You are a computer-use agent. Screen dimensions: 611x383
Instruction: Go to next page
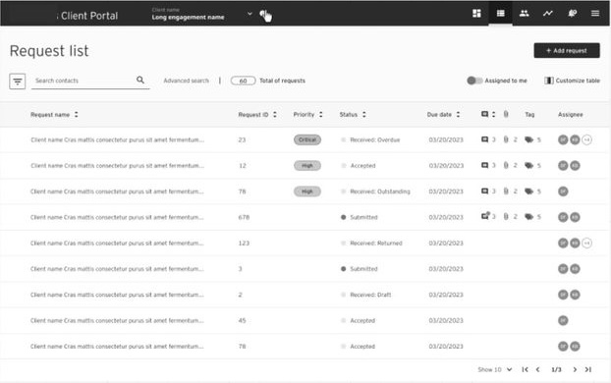point(575,369)
